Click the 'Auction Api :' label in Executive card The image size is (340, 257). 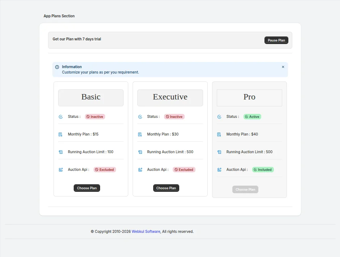[158, 170]
